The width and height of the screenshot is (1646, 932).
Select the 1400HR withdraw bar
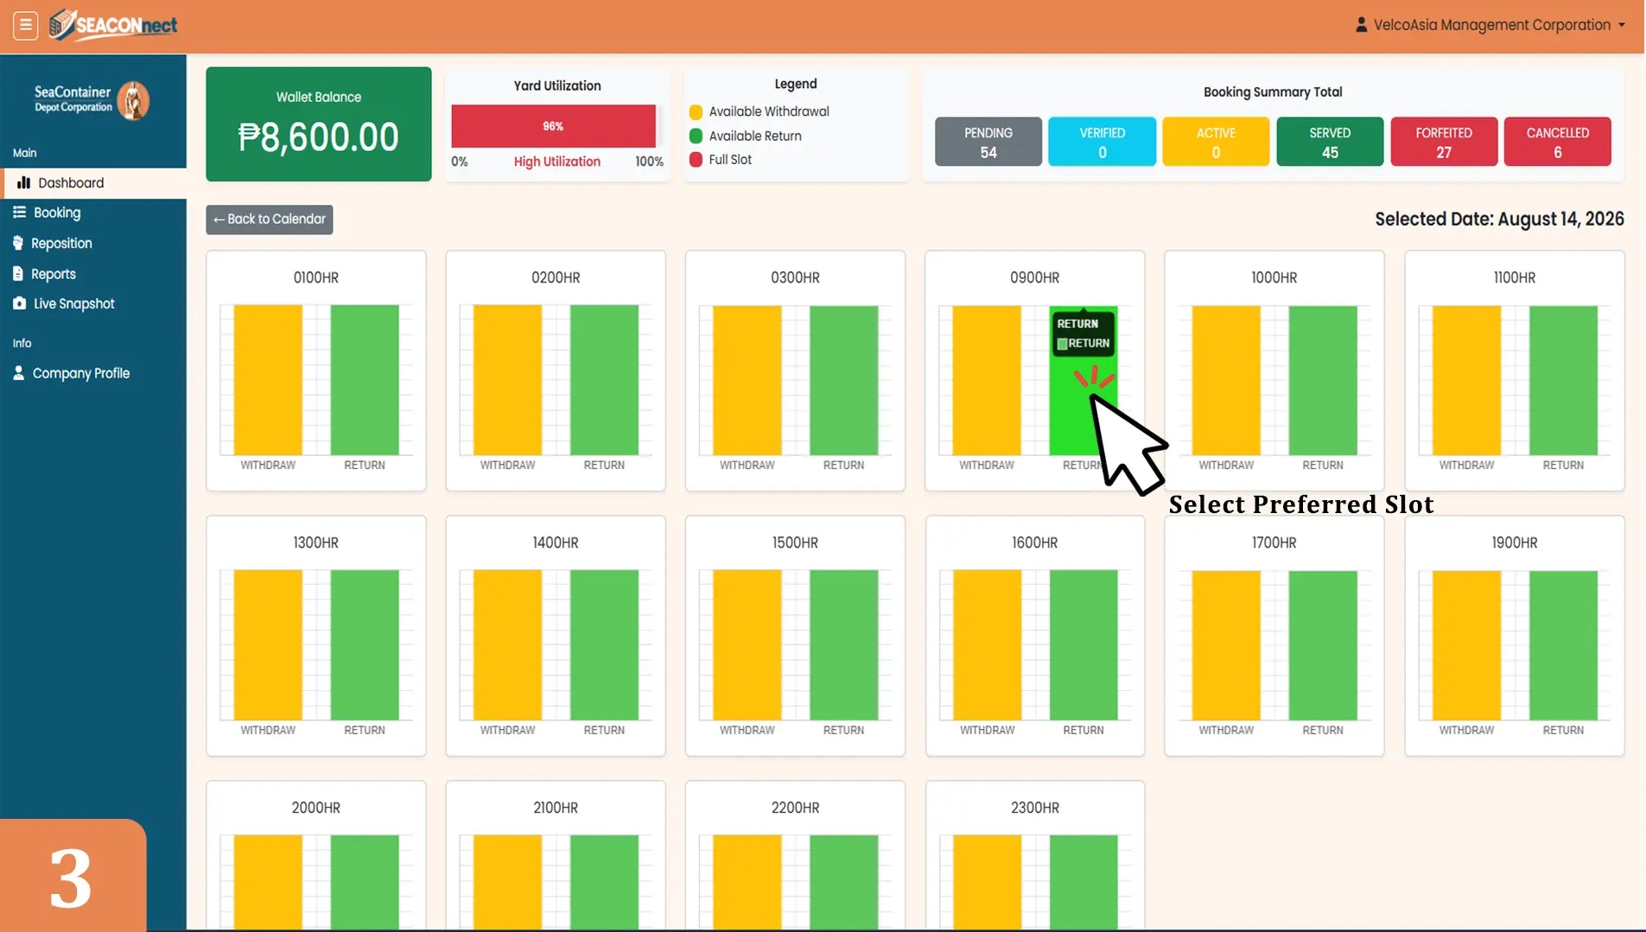tap(507, 645)
